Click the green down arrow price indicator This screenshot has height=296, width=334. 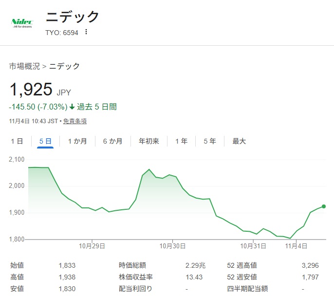tap(72, 107)
